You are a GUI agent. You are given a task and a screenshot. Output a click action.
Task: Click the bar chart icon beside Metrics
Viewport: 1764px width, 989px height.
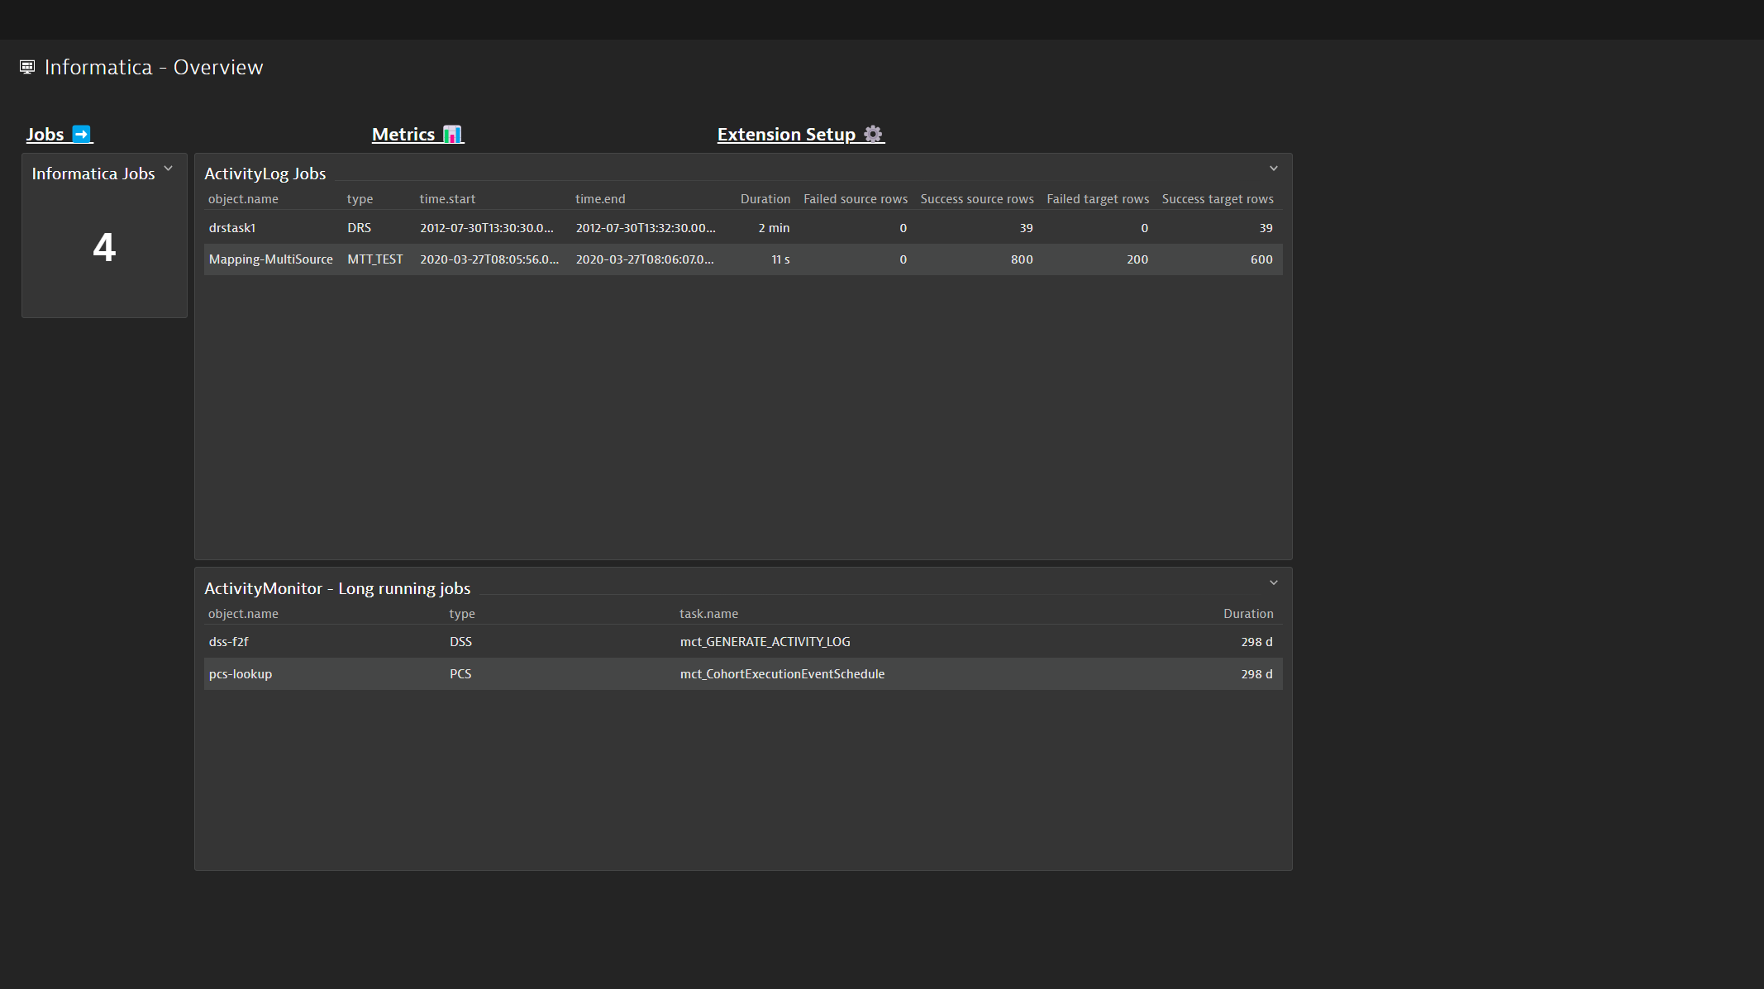[452, 133]
